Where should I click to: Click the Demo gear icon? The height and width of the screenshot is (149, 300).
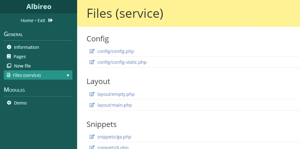tap(9, 103)
